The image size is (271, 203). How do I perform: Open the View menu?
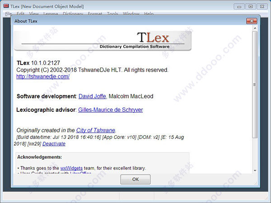[x=34, y=14]
